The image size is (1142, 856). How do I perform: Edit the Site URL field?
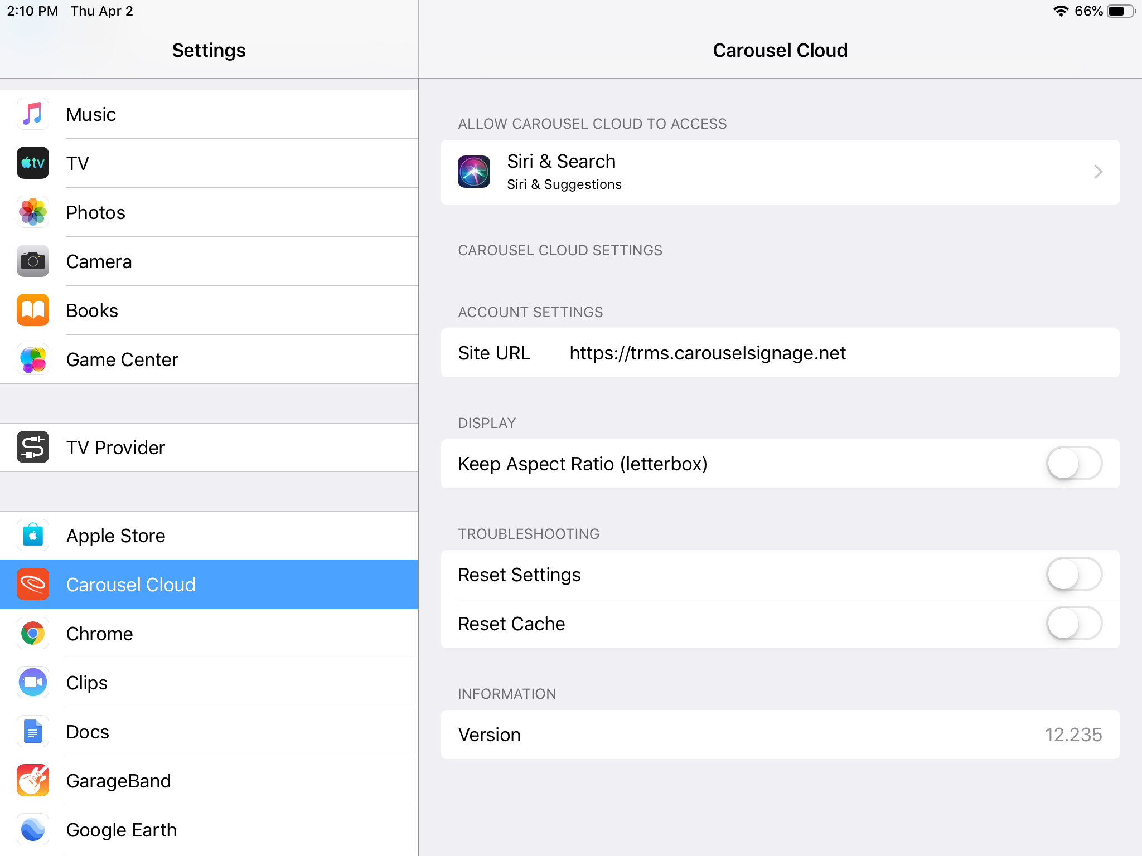click(x=780, y=353)
